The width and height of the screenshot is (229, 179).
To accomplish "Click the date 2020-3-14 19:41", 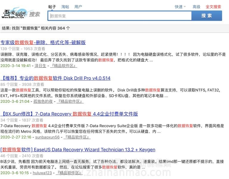I will coord(15,66).
